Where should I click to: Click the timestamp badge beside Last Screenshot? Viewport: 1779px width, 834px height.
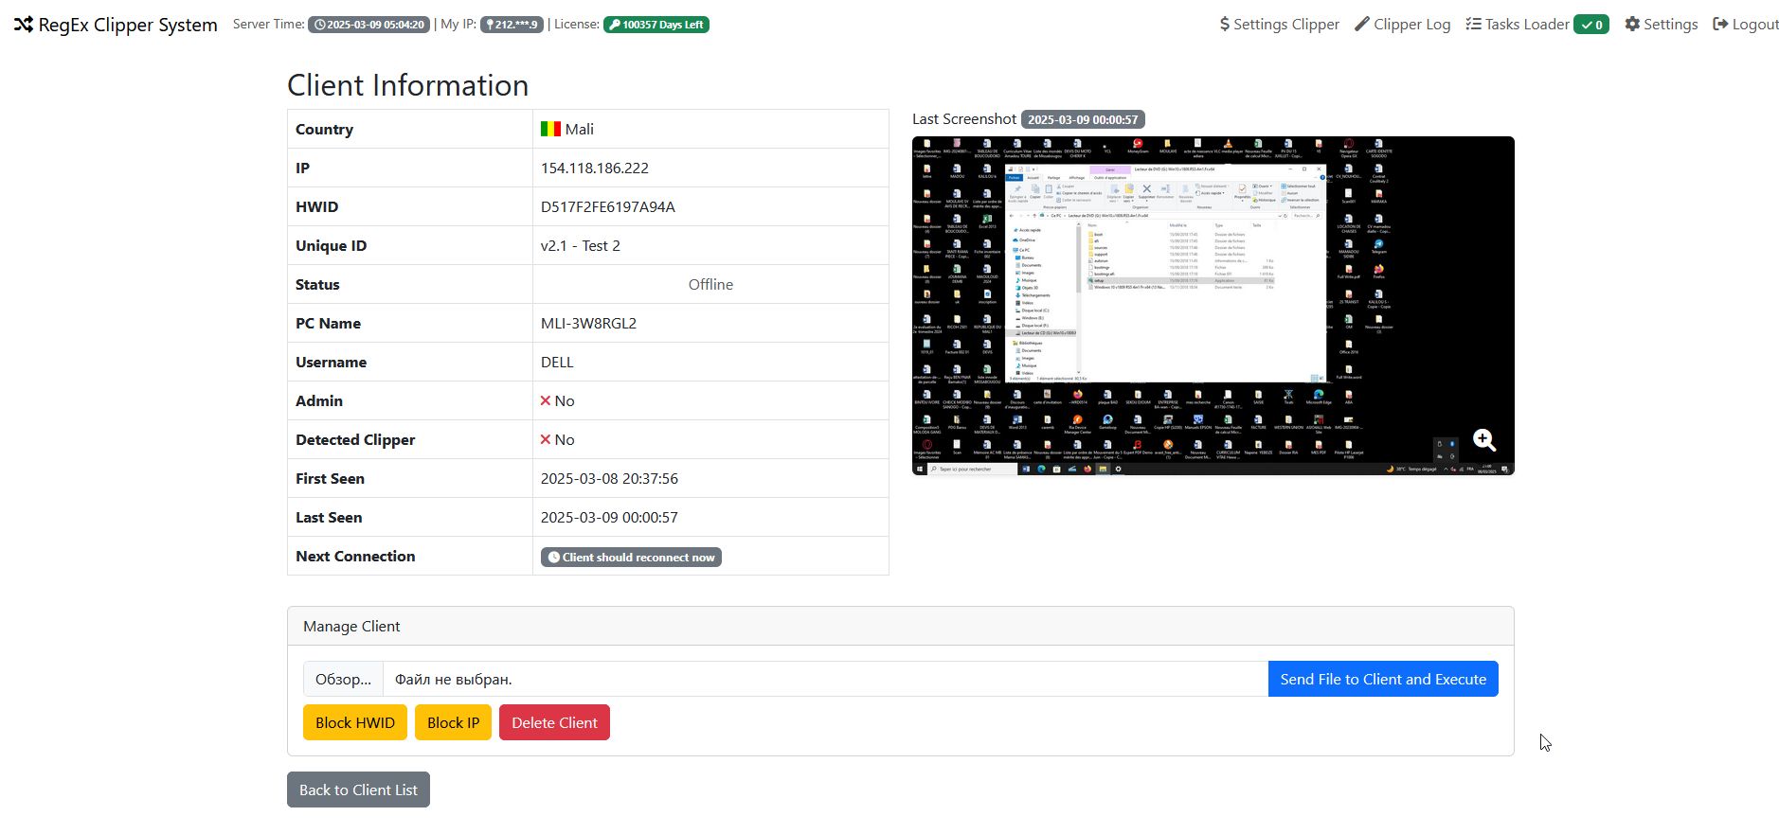pyautogui.click(x=1083, y=119)
